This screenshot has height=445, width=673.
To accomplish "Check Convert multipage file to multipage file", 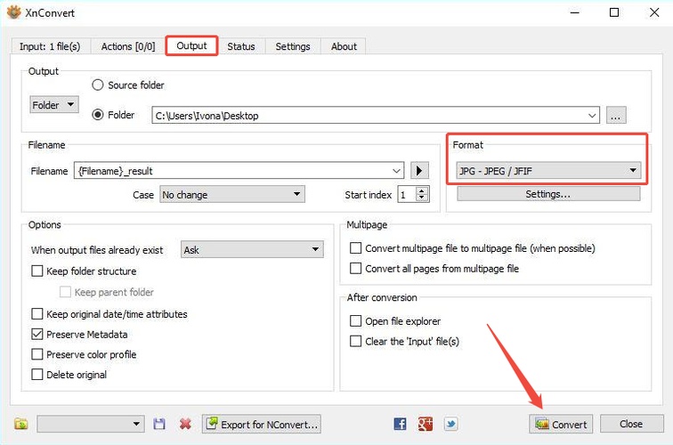I will click(355, 248).
